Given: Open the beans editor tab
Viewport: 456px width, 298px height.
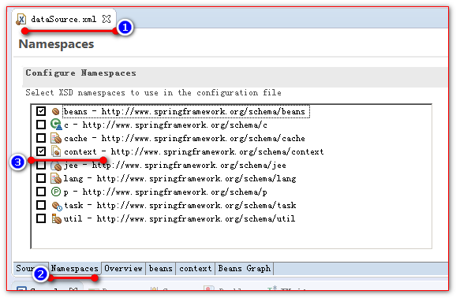Looking at the screenshot, I should pyautogui.click(x=160, y=268).
